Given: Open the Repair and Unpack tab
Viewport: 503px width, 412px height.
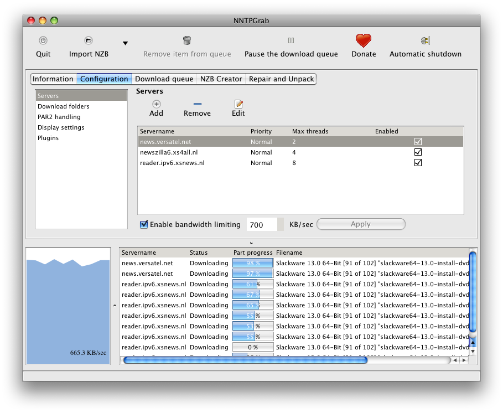Looking at the screenshot, I should pos(281,79).
